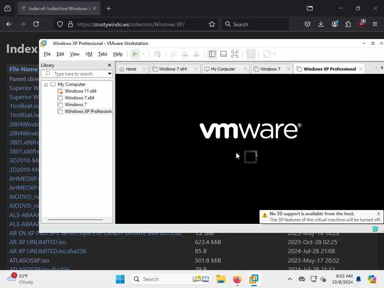Click the green Power On play button
The width and height of the screenshot is (384, 288).
click(x=135, y=54)
